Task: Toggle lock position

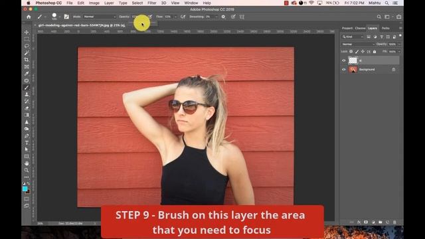Action: tap(363, 52)
